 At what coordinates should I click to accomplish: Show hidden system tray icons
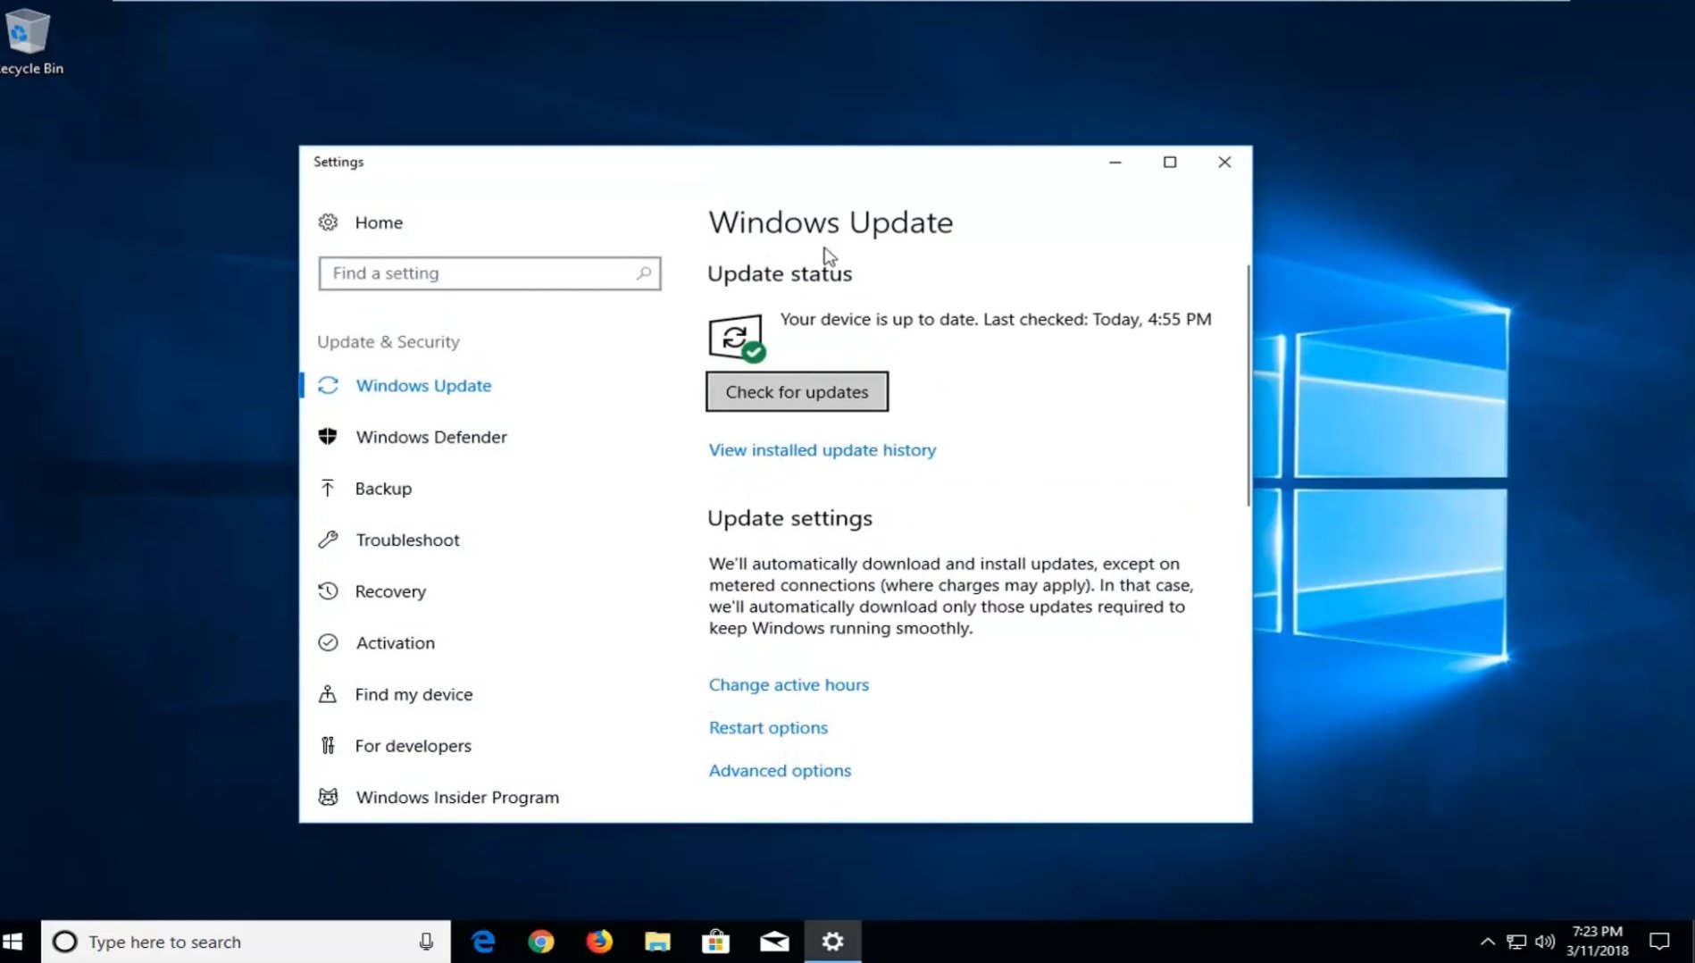tap(1487, 942)
